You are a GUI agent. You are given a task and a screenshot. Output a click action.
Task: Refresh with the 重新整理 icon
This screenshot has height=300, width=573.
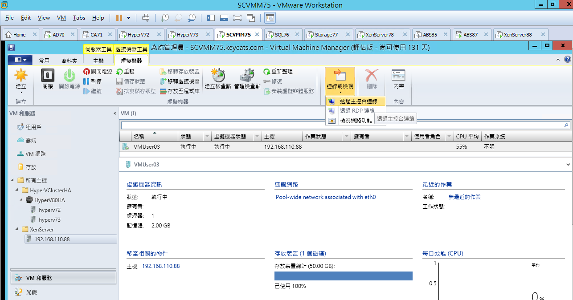[266, 72]
